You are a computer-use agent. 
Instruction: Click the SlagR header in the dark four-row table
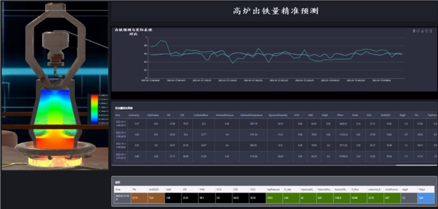(x=402, y=115)
